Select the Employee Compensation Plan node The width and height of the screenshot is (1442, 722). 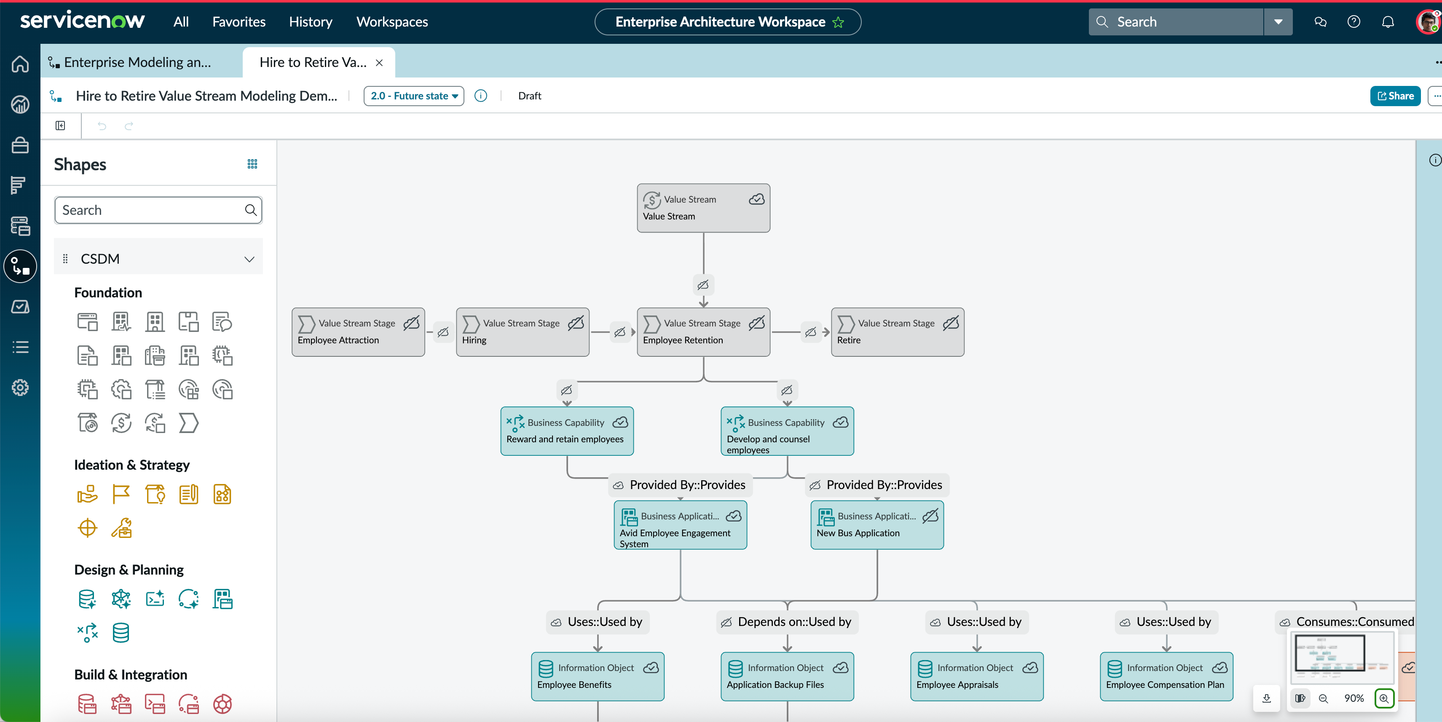click(x=1166, y=676)
